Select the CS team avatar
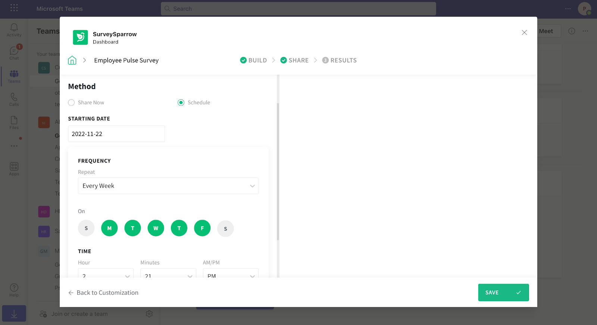Screen dimensions: 597x325 click(44, 68)
